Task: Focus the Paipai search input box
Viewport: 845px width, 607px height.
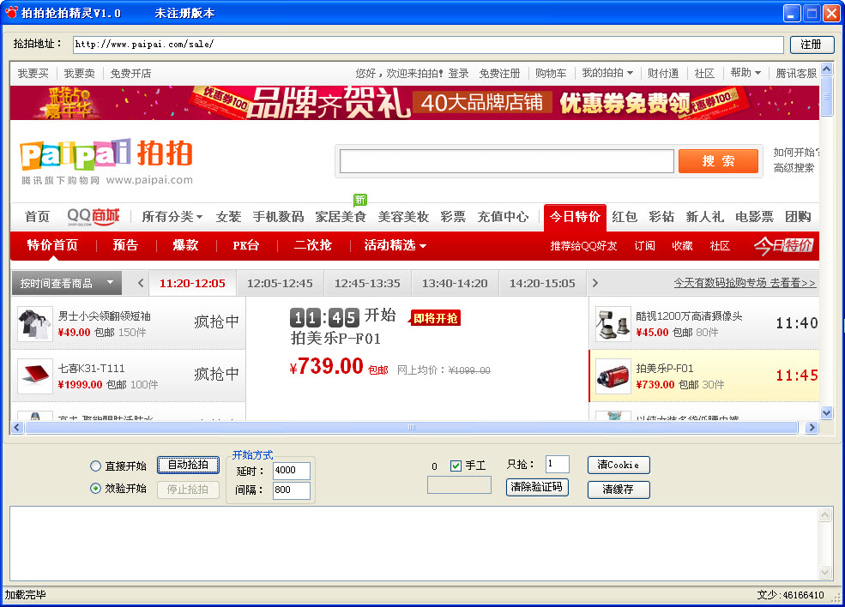Action: click(x=506, y=161)
